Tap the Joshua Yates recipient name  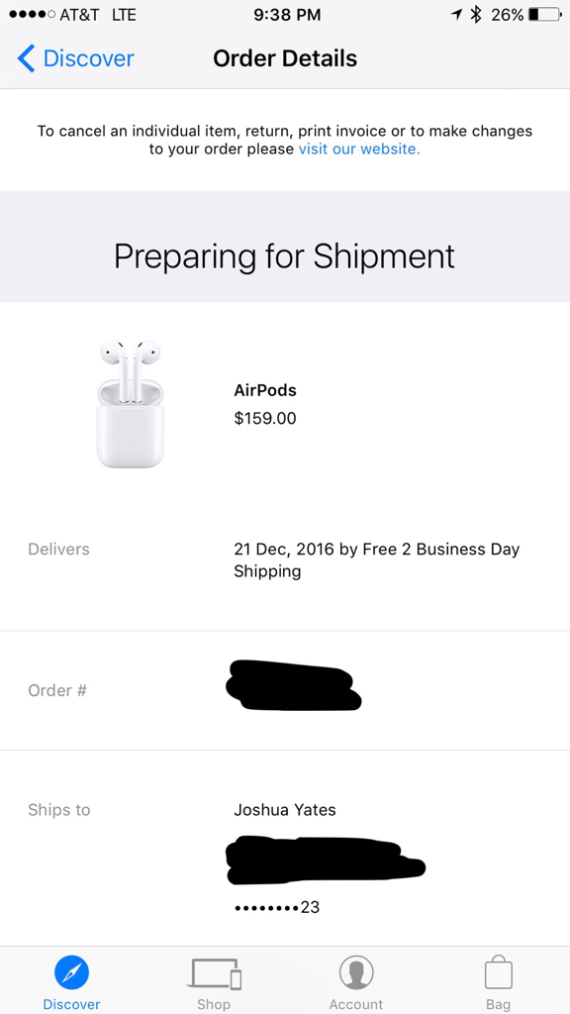pyautogui.click(x=285, y=810)
